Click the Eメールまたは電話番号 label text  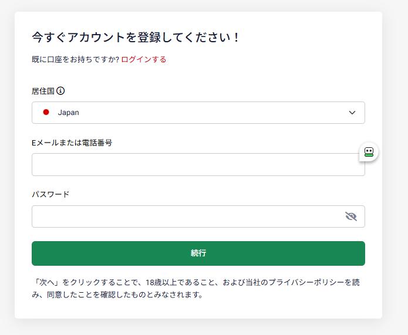(x=72, y=143)
